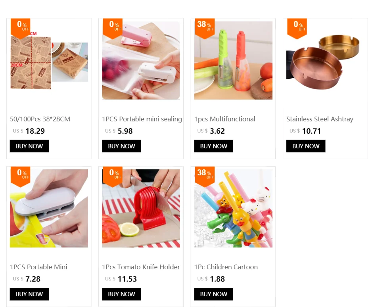Click the US $ 10.71 price of ashtray
Viewport: 374px width, 307px height.
(x=305, y=131)
